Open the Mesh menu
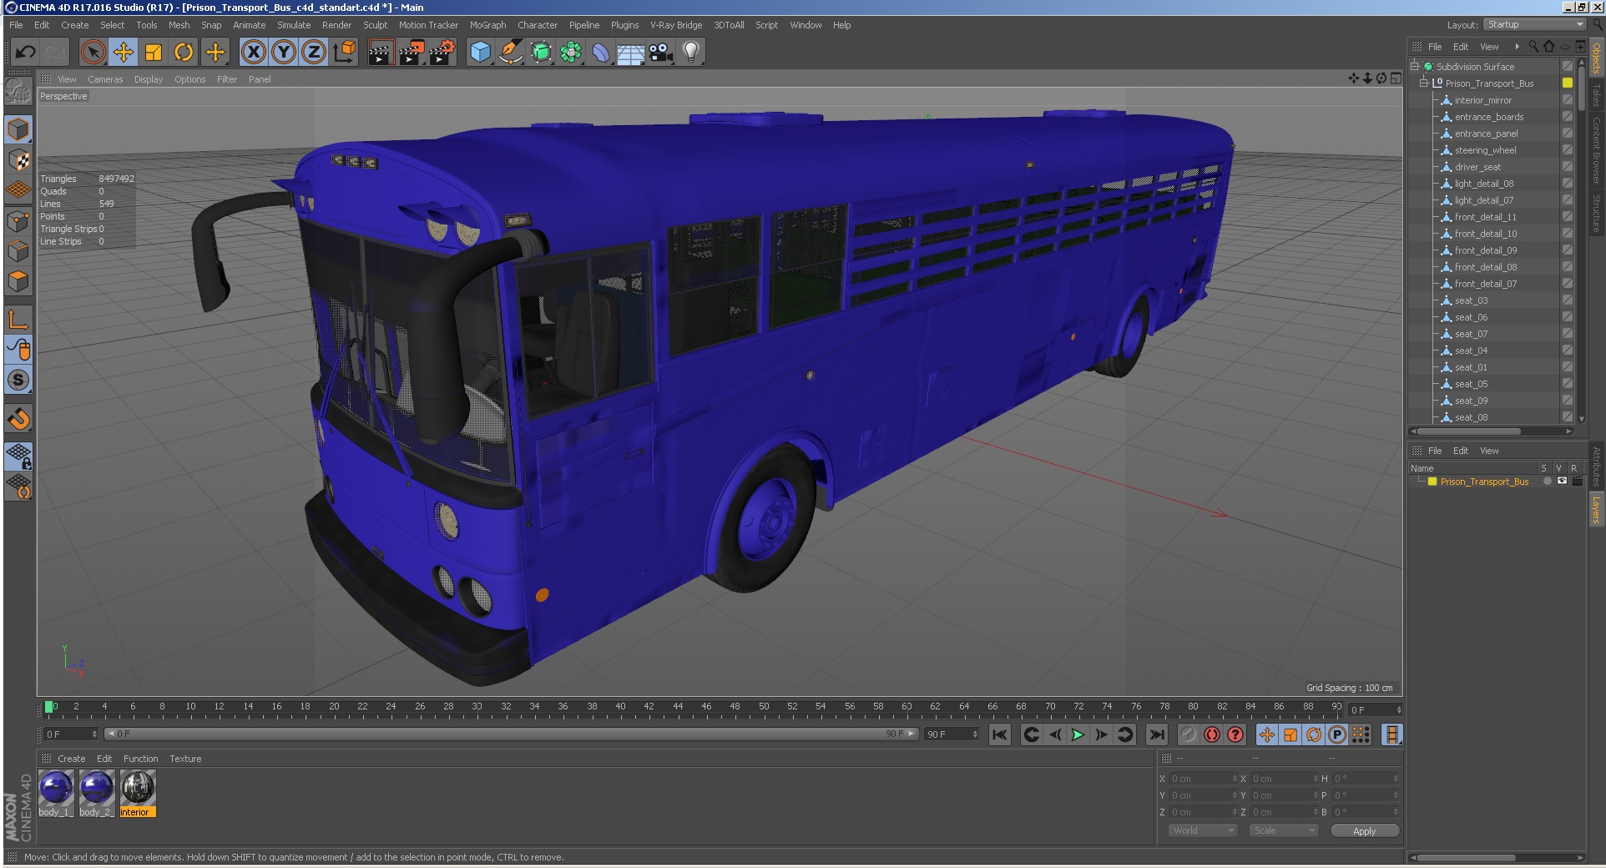The height and width of the screenshot is (868, 1606). (179, 25)
